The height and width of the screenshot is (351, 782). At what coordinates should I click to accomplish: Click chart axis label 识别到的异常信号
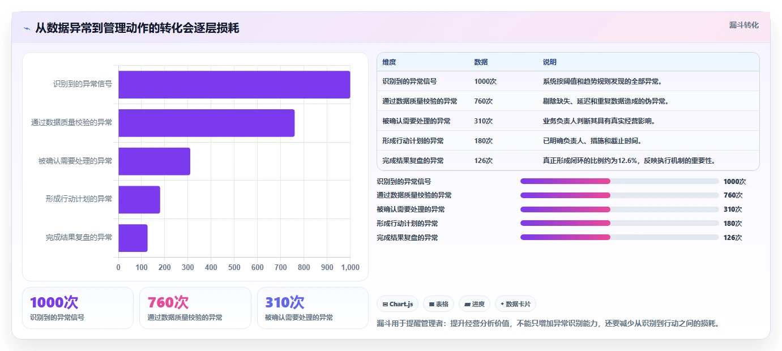coord(83,84)
